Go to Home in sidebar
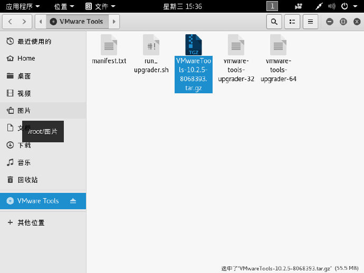 (x=43, y=58)
